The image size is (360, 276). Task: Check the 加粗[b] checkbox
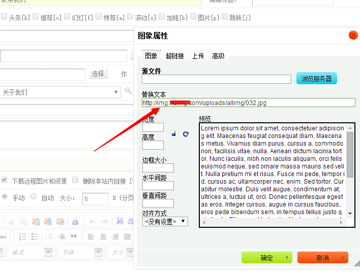162,16
